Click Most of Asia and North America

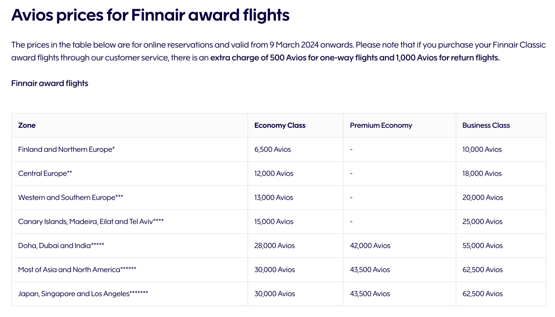coord(77,270)
